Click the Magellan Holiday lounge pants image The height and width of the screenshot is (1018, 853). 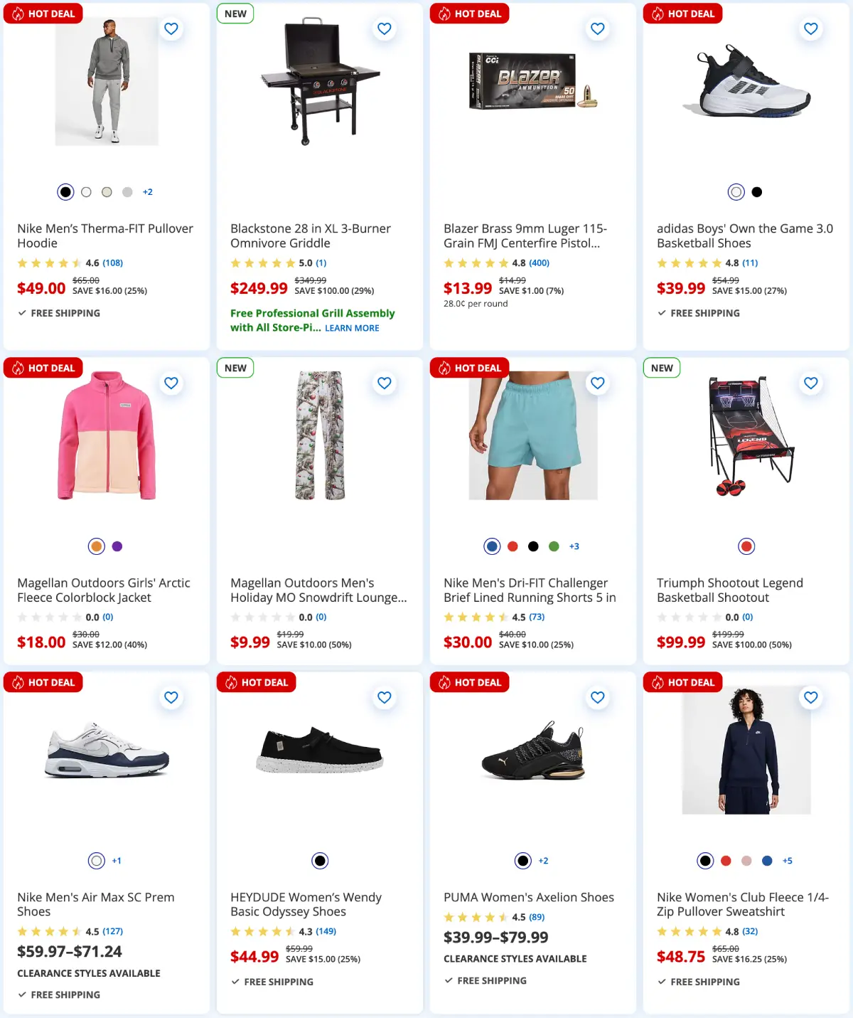coord(320,435)
